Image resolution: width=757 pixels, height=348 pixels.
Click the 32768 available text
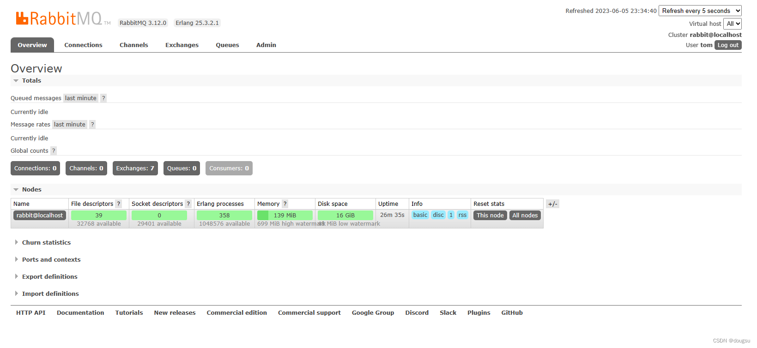[x=99, y=224]
